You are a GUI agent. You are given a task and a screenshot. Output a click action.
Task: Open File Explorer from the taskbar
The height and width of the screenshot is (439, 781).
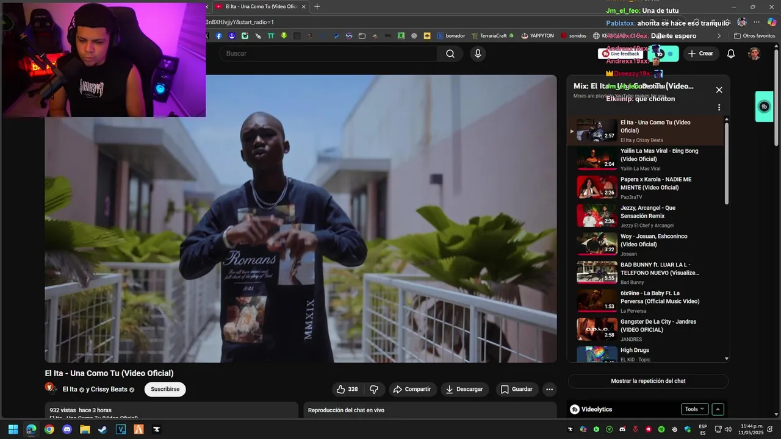[85, 429]
